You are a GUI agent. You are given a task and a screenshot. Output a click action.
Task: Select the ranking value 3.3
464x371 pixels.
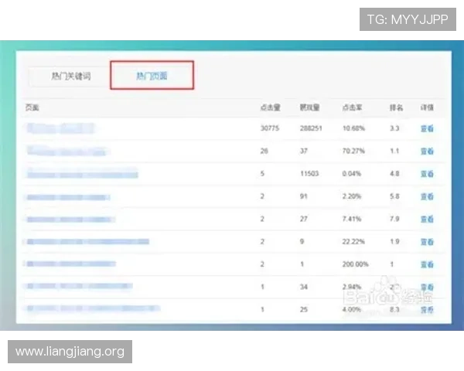coord(394,128)
